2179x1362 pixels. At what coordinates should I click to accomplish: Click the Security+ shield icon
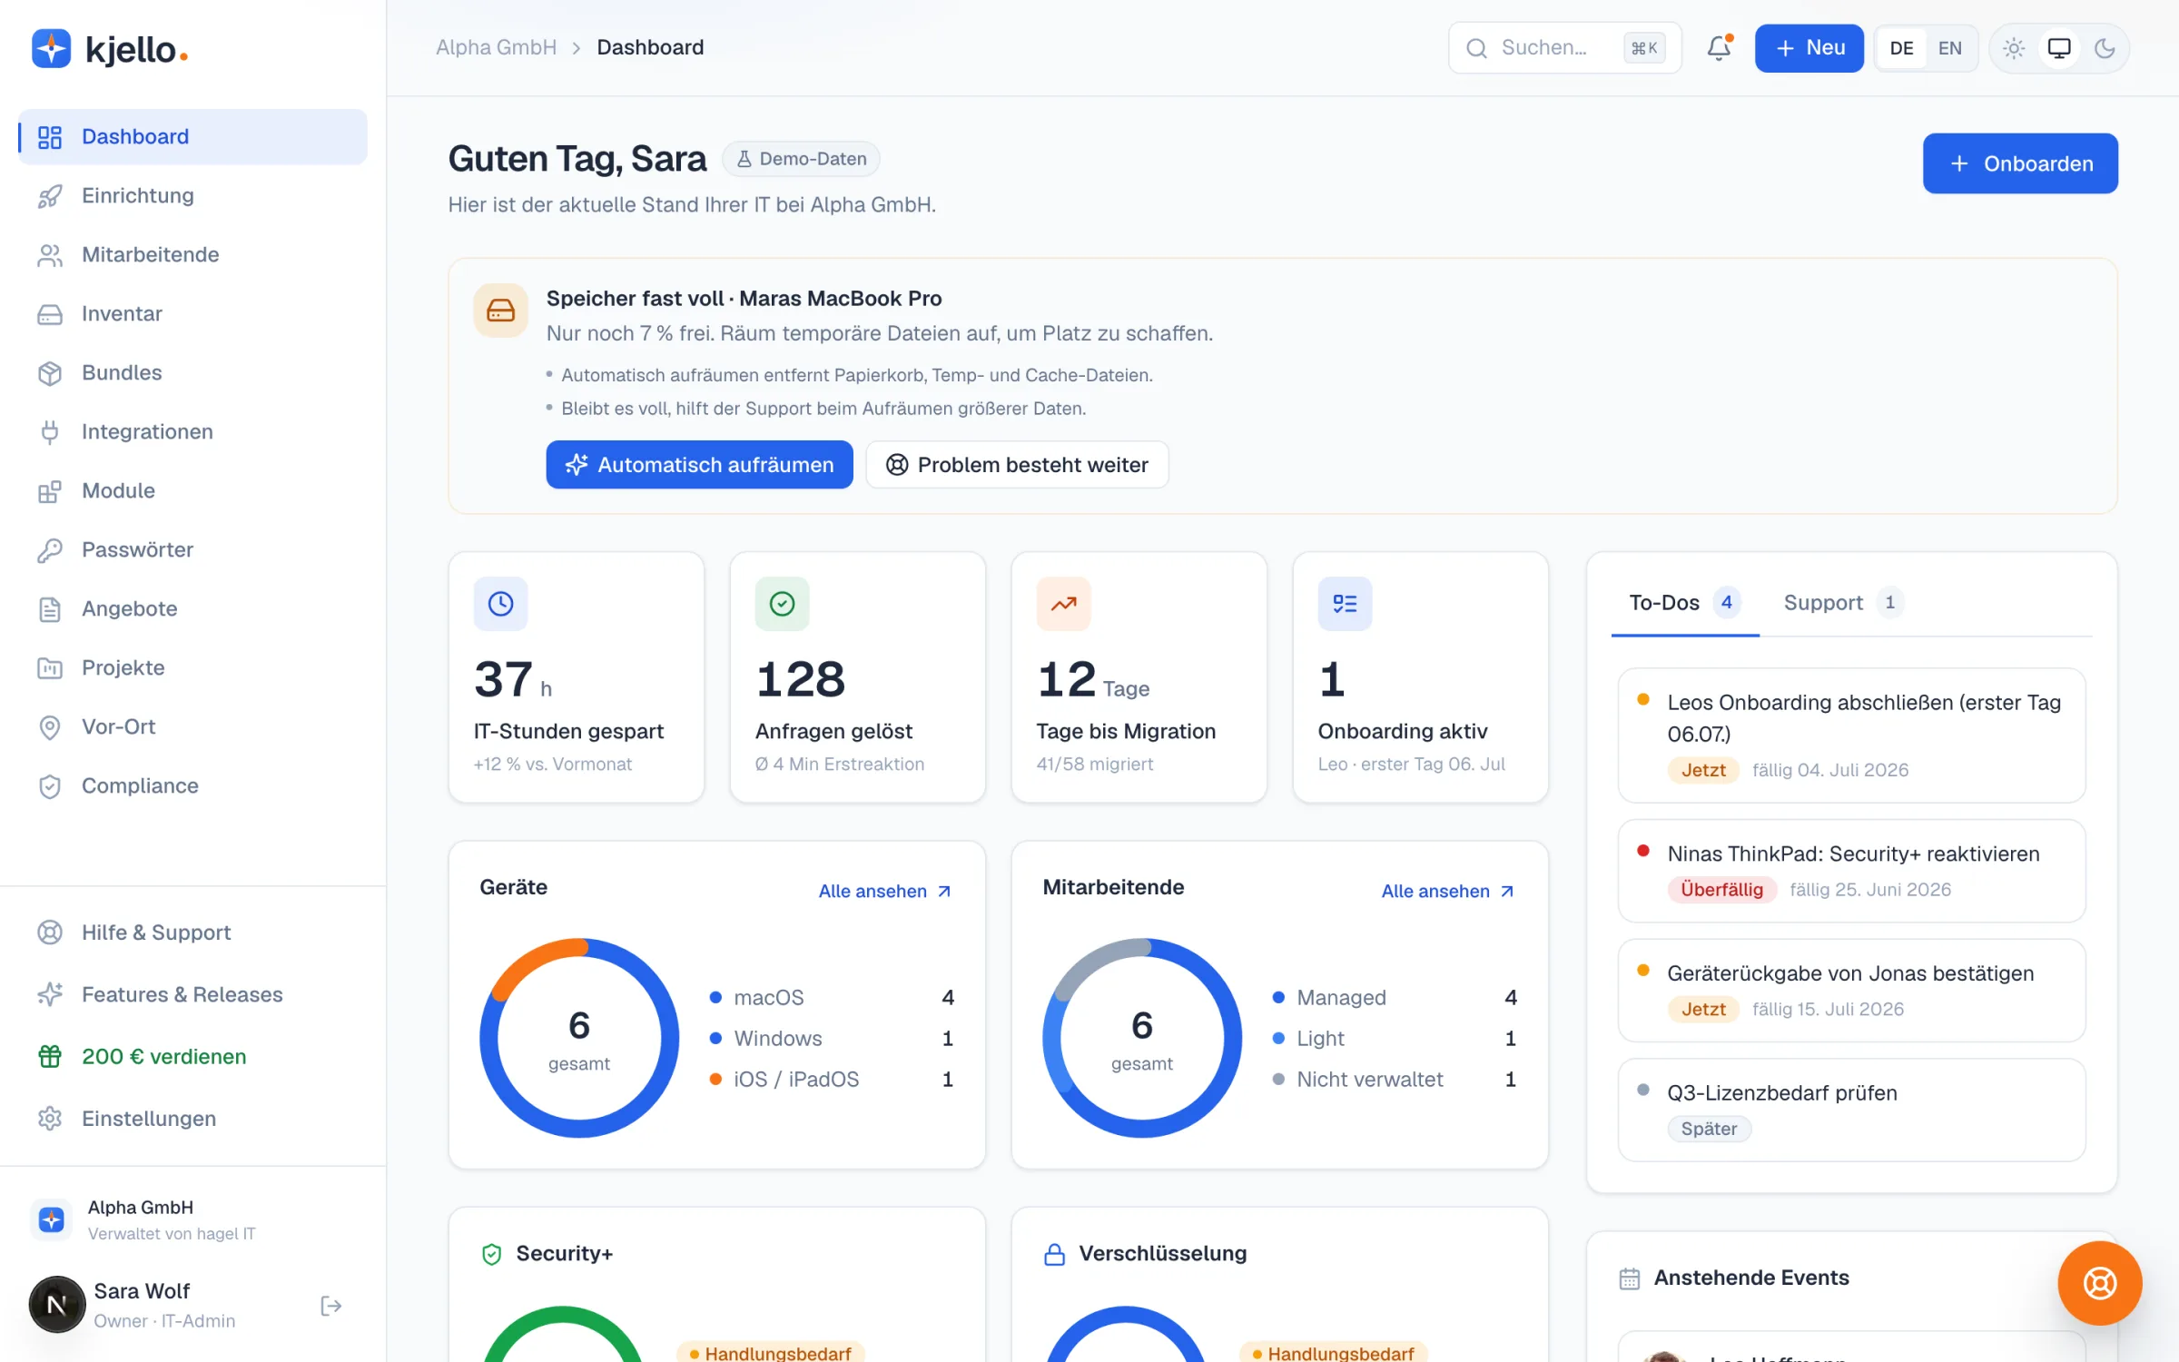[x=491, y=1255]
